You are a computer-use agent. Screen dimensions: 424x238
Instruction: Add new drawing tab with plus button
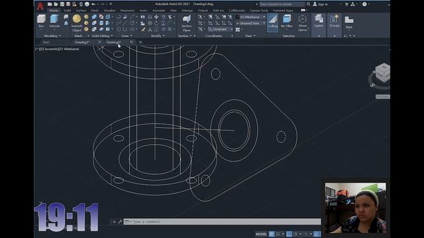coord(140,42)
